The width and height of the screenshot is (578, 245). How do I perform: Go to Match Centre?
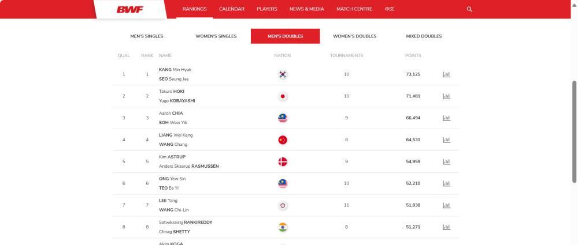[354, 9]
